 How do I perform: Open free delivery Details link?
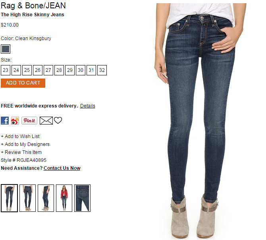tap(88, 106)
